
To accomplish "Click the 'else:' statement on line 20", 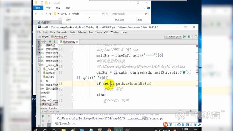I will pyautogui.click(x=102, y=95).
